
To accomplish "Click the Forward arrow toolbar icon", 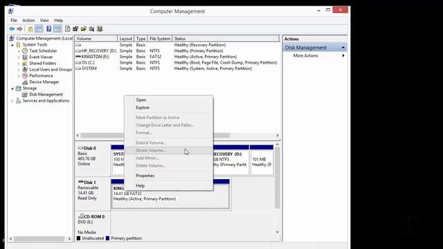I will coord(19,29).
